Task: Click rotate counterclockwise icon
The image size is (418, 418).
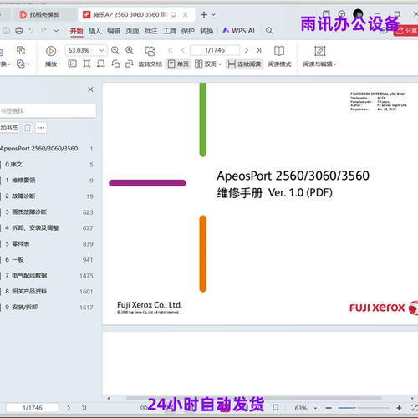Action: (x=115, y=64)
